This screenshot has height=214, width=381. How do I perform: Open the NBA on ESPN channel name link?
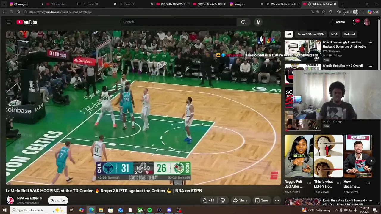[x=28, y=198]
